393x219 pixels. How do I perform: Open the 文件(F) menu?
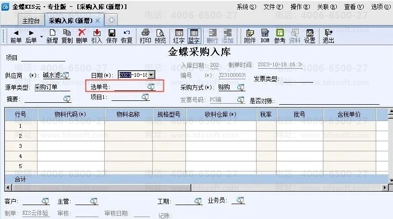(x=273, y=7)
